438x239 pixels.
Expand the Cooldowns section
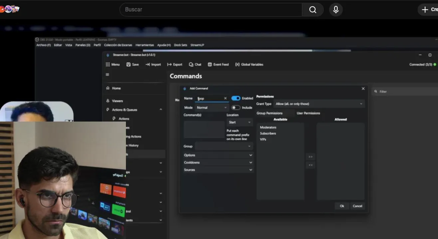pyautogui.click(x=218, y=162)
